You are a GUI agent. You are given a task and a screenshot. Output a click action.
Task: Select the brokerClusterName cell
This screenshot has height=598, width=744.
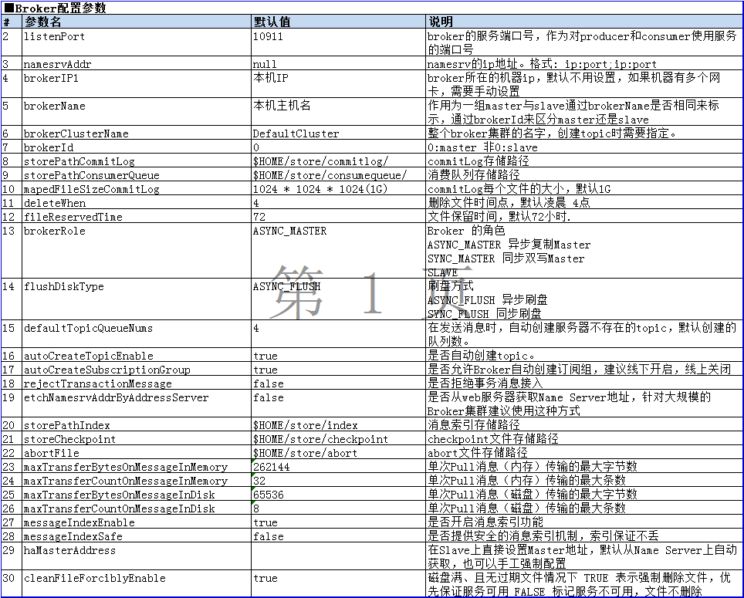point(137,133)
